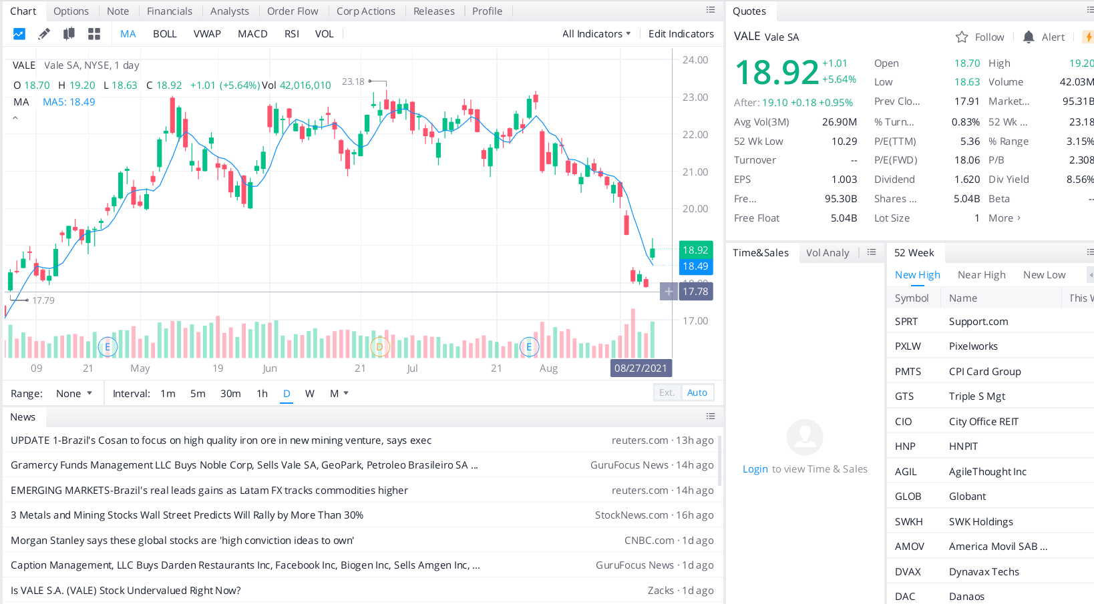Toggle the RSI indicator

292,34
